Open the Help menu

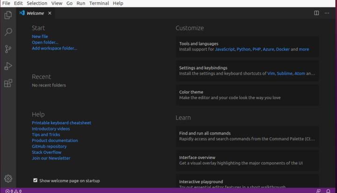pyautogui.click(x=118, y=3)
